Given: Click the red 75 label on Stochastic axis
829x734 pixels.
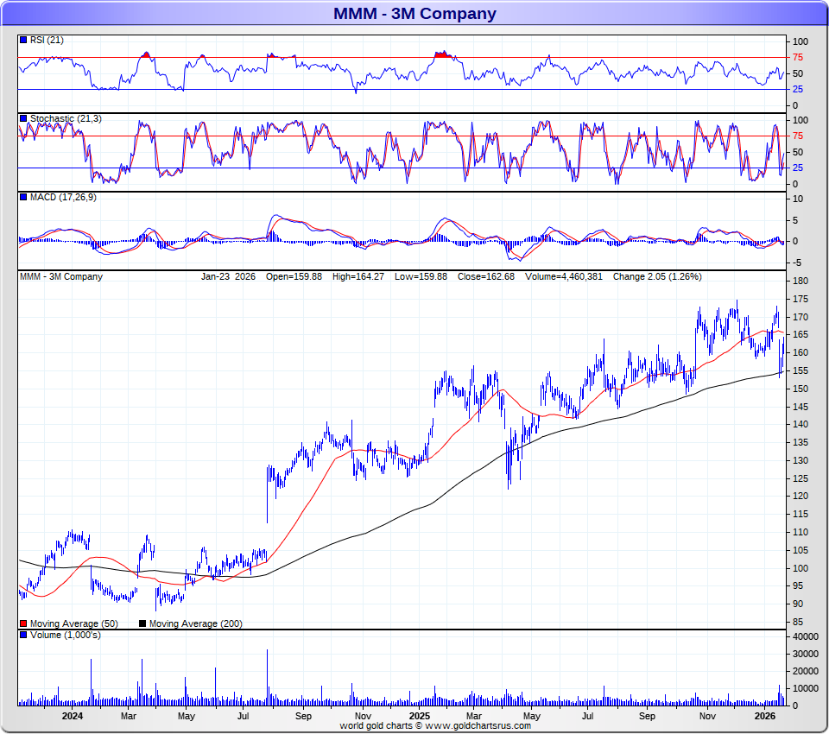Looking at the screenshot, I should click(798, 136).
